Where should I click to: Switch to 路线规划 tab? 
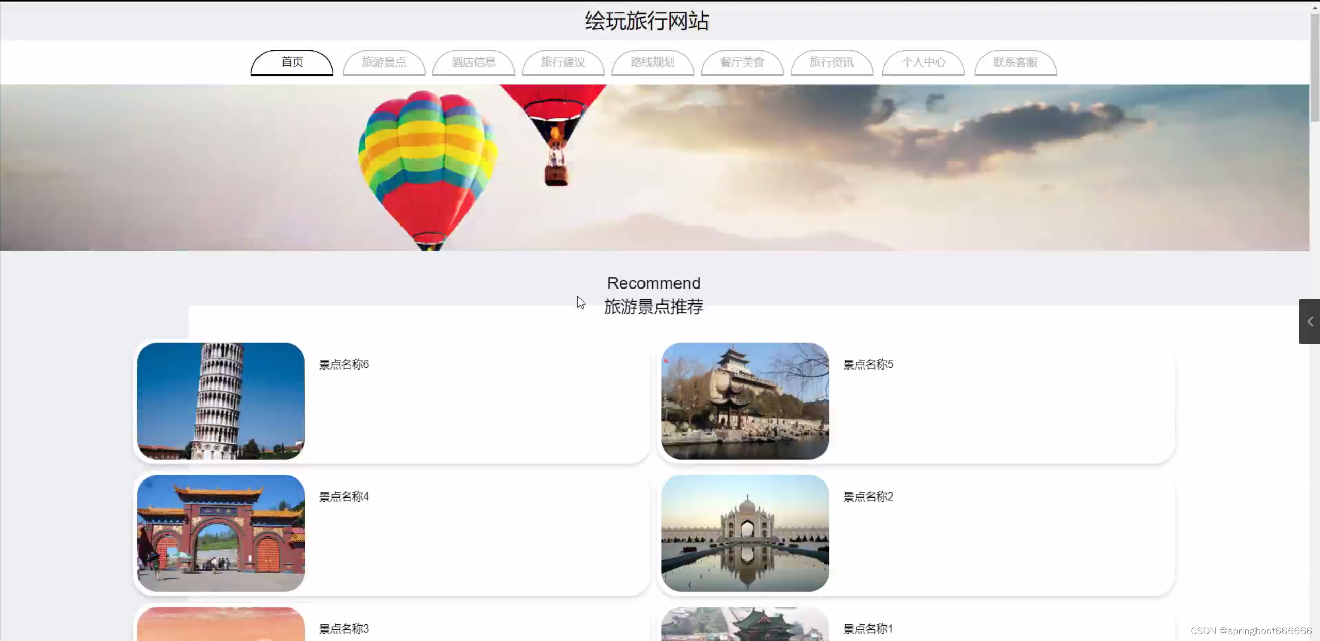click(652, 62)
